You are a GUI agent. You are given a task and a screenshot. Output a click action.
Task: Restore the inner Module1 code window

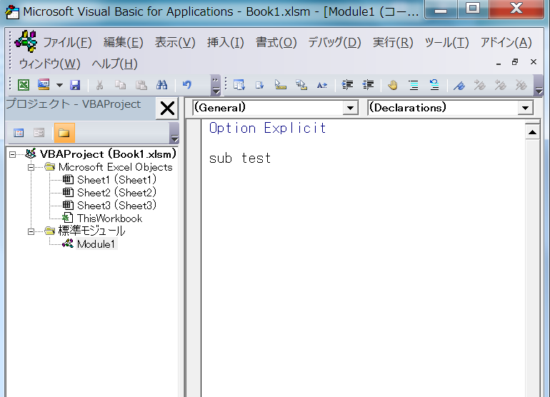point(515,62)
